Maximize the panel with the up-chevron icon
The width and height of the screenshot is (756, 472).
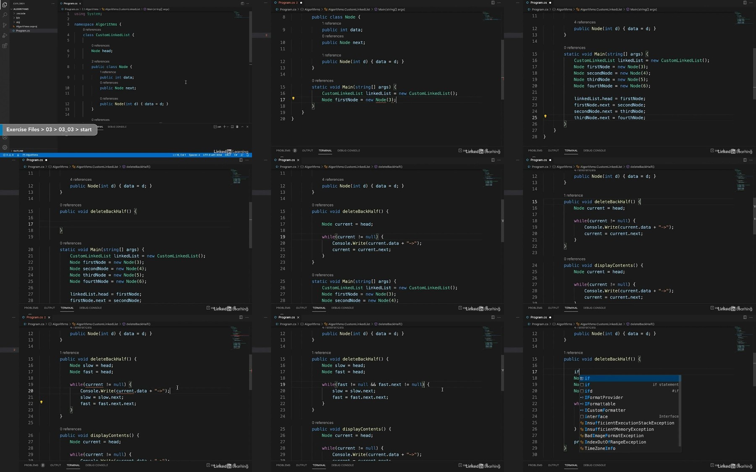[x=242, y=127]
